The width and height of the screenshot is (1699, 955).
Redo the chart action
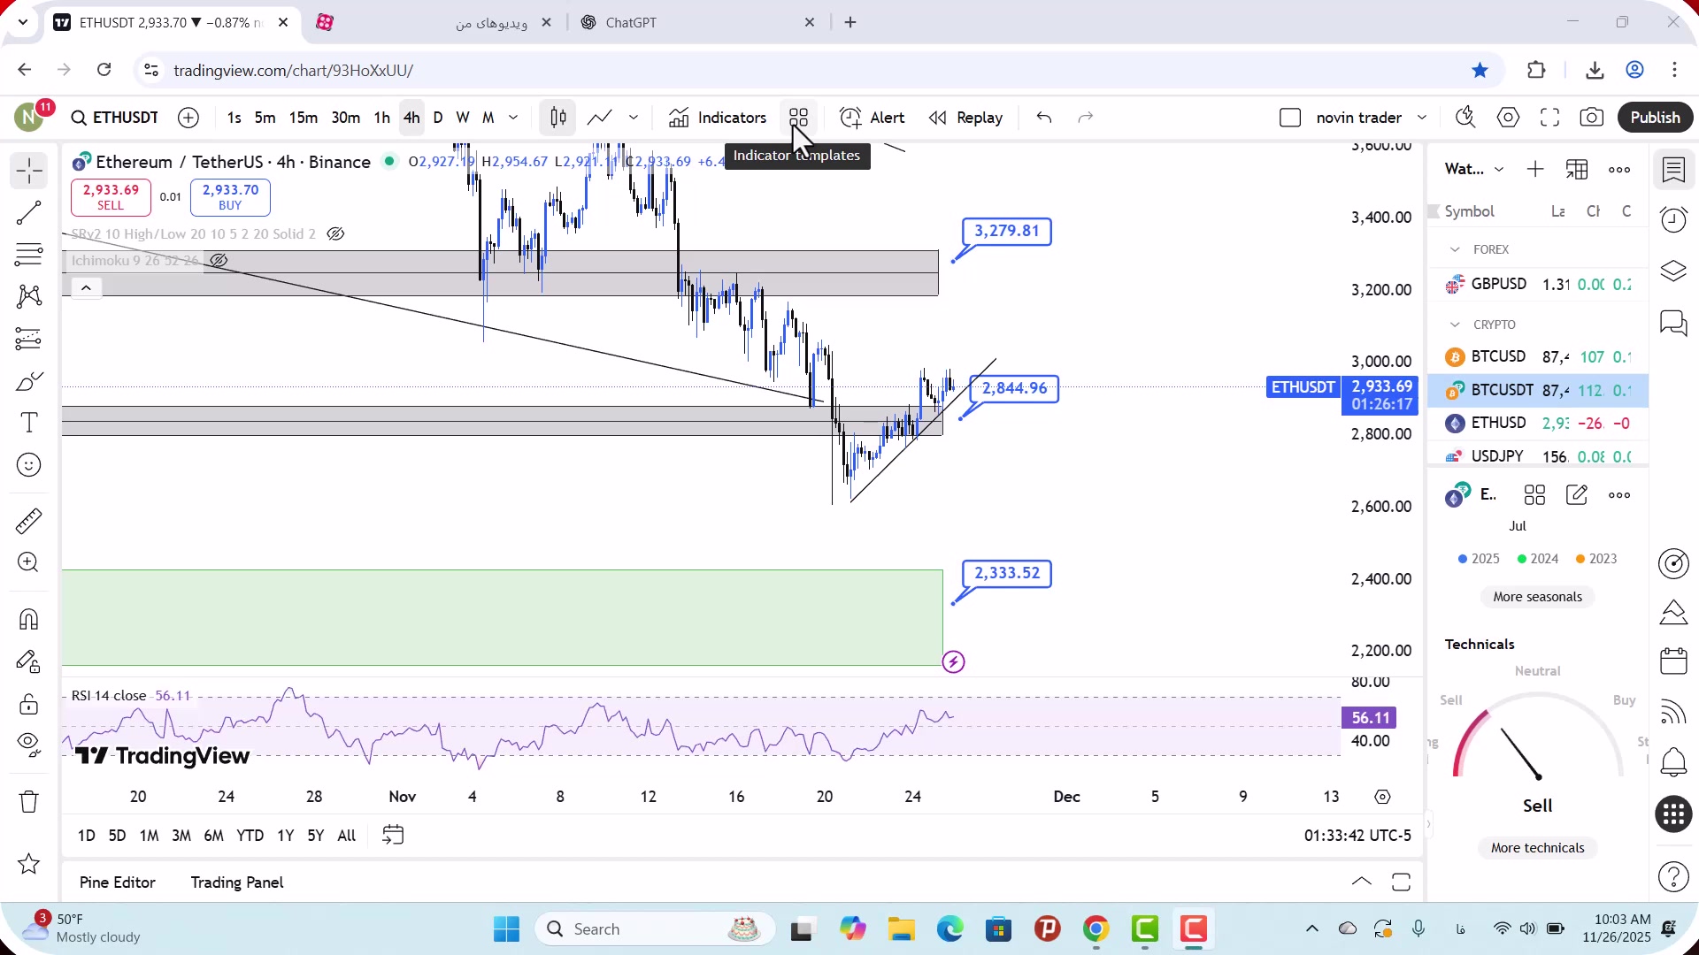1086,118
